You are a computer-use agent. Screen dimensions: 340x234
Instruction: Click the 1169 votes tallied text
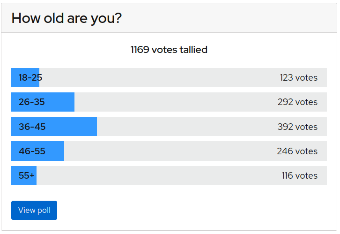click(169, 50)
